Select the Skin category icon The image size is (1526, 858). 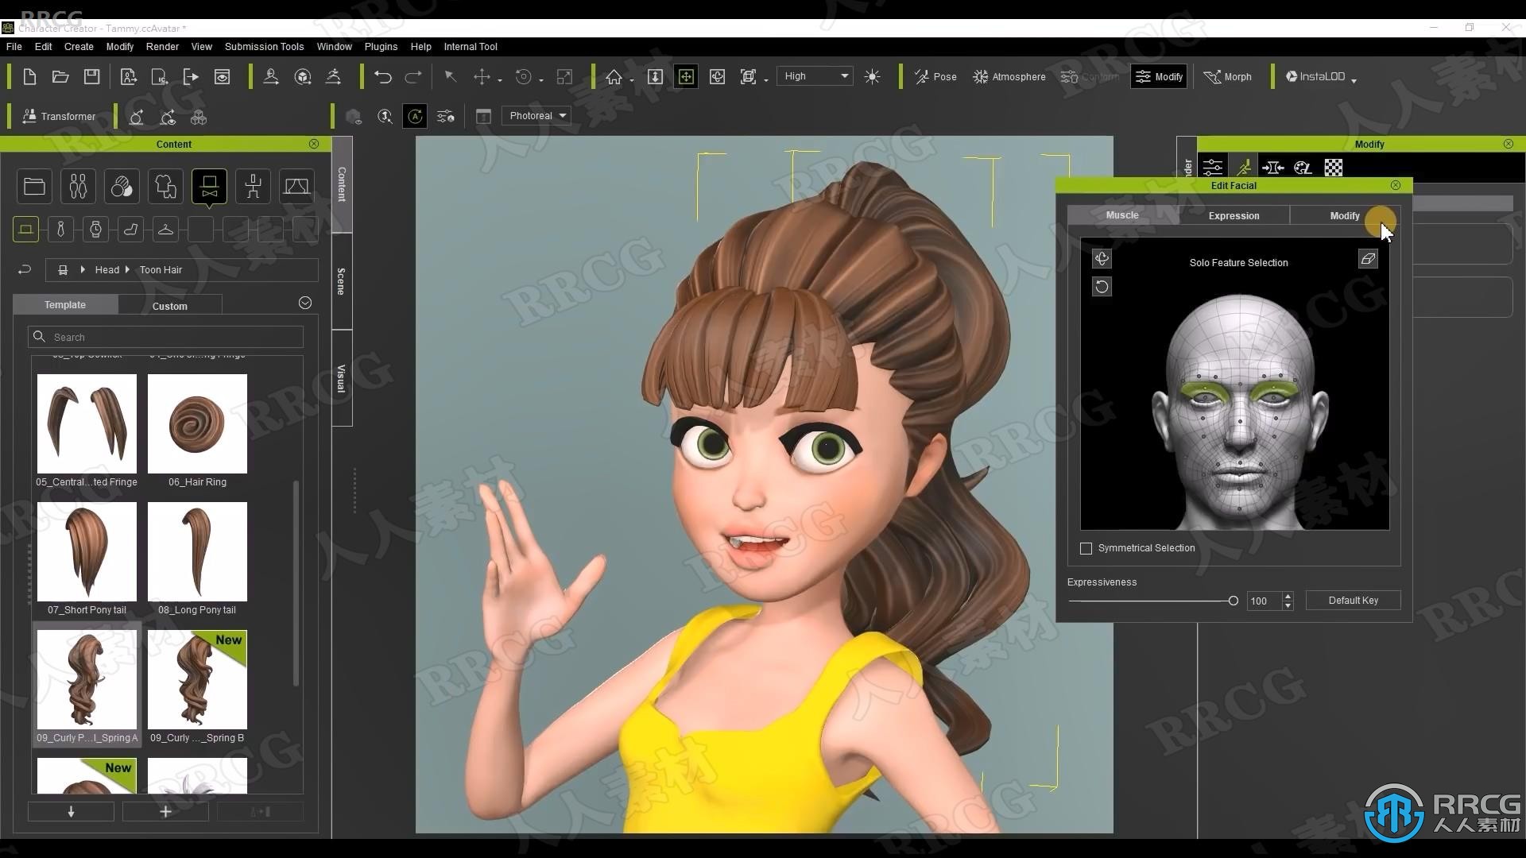click(x=122, y=187)
